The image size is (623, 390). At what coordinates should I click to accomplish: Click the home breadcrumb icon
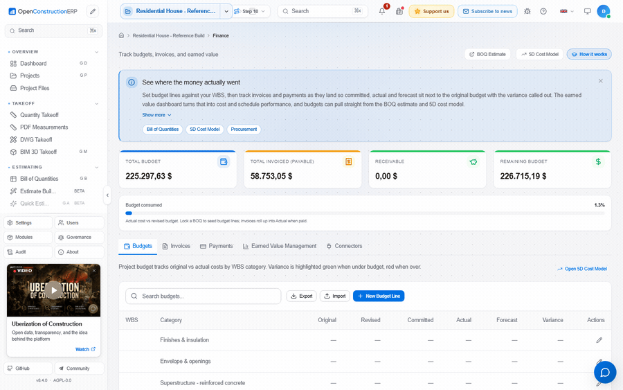point(121,35)
